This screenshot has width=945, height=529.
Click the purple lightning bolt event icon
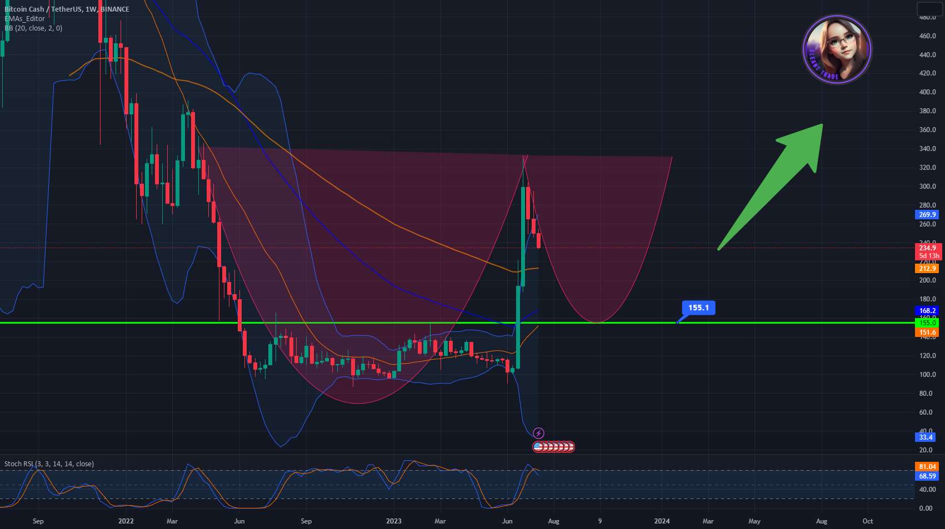coord(538,433)
